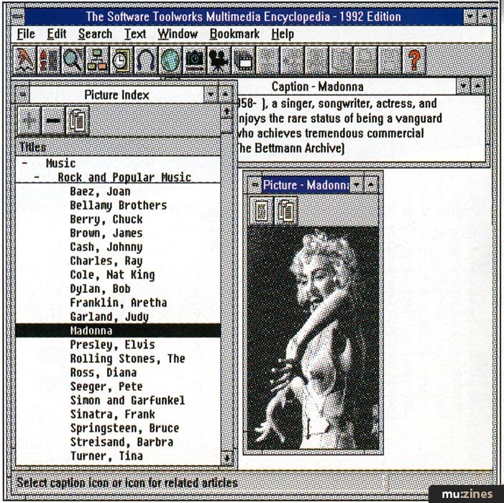The image size is (504, 503).
Task: Select Seeger, Pete entry
Action: 106,386
